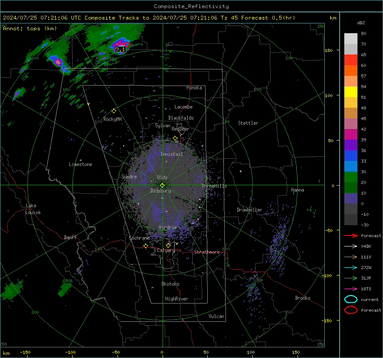Select the red 60-65 dBZ color swatch
Viewport: 383px width, 358px height.
tap(351, 60)
